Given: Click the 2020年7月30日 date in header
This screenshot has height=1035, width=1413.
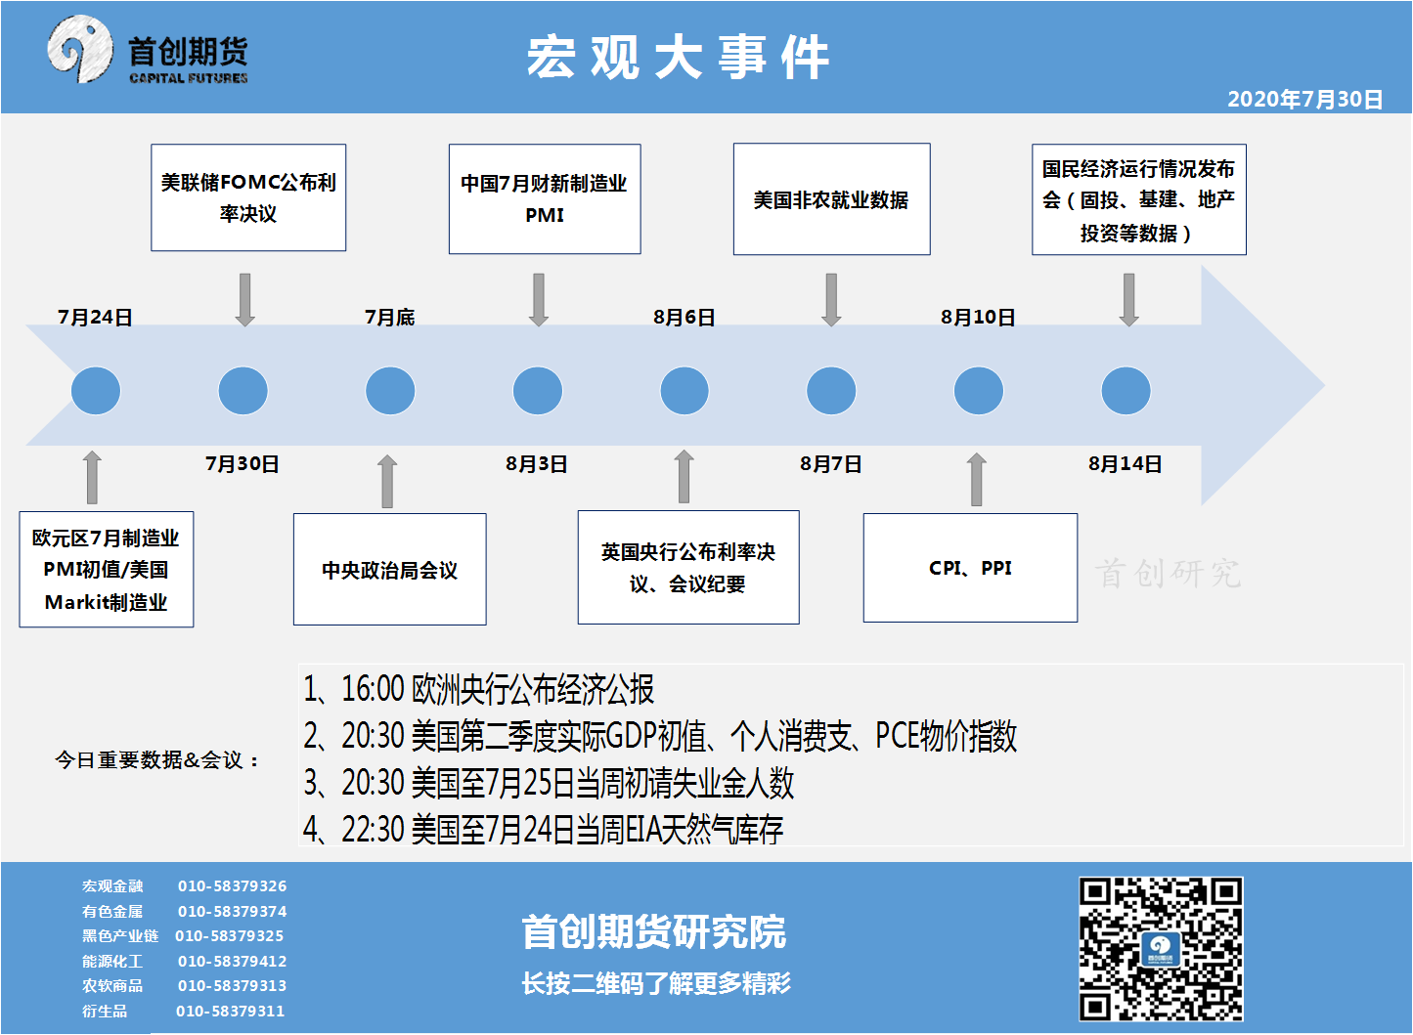Looking at the screenshot, I should click(x=1304, y=99).
